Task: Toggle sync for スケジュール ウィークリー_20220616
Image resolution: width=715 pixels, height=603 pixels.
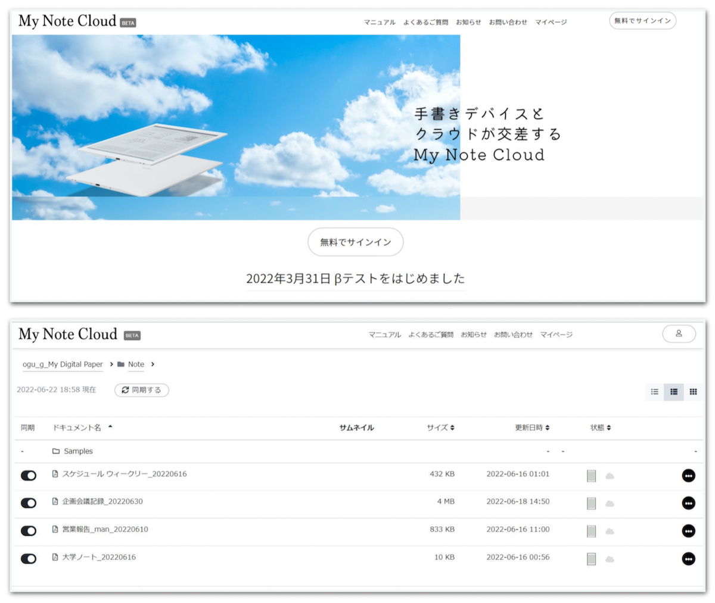Action: (x=29, y=476)
